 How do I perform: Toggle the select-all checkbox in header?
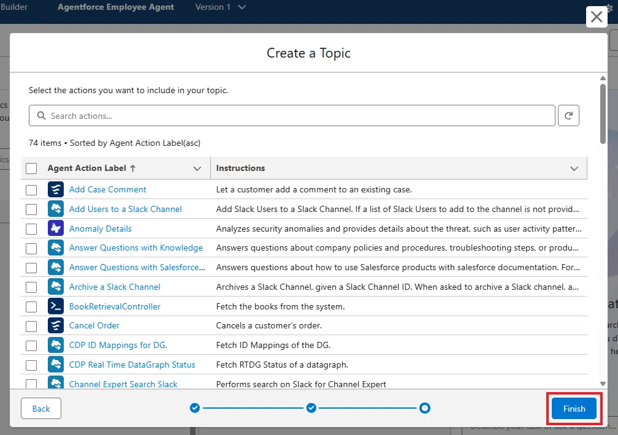pos(31,168)
